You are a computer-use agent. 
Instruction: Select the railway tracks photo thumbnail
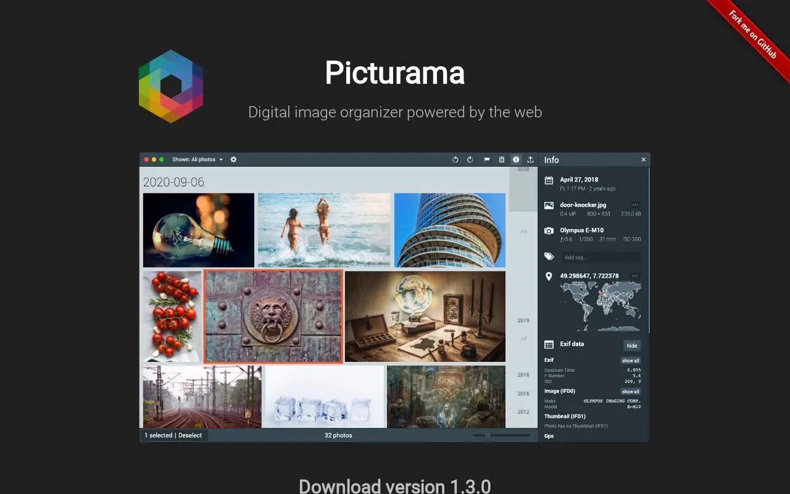[202, 396]
